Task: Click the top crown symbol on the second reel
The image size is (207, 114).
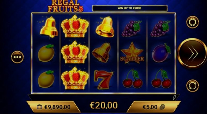Action: click(75, 26)
